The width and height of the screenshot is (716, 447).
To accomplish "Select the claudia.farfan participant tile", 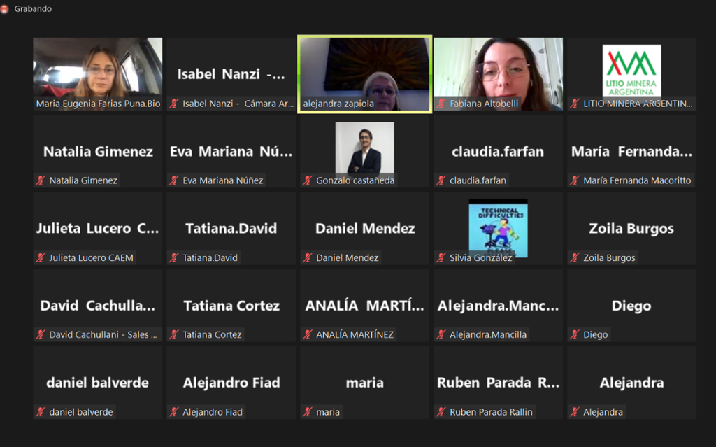I will pyautogui.click(x=498, y=151).
